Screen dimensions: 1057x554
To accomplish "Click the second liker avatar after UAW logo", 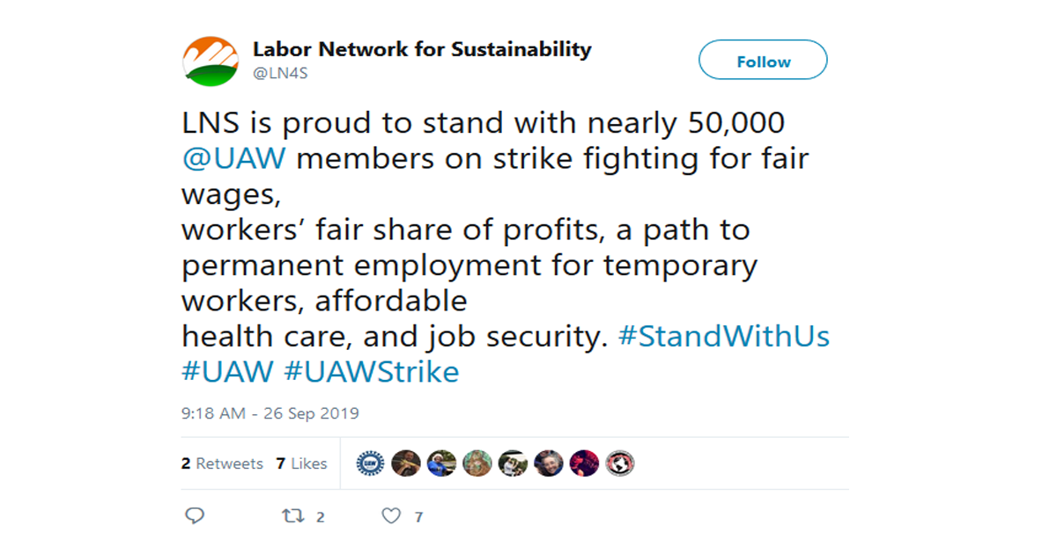I will pyautogui.click(x=406, y=463).
